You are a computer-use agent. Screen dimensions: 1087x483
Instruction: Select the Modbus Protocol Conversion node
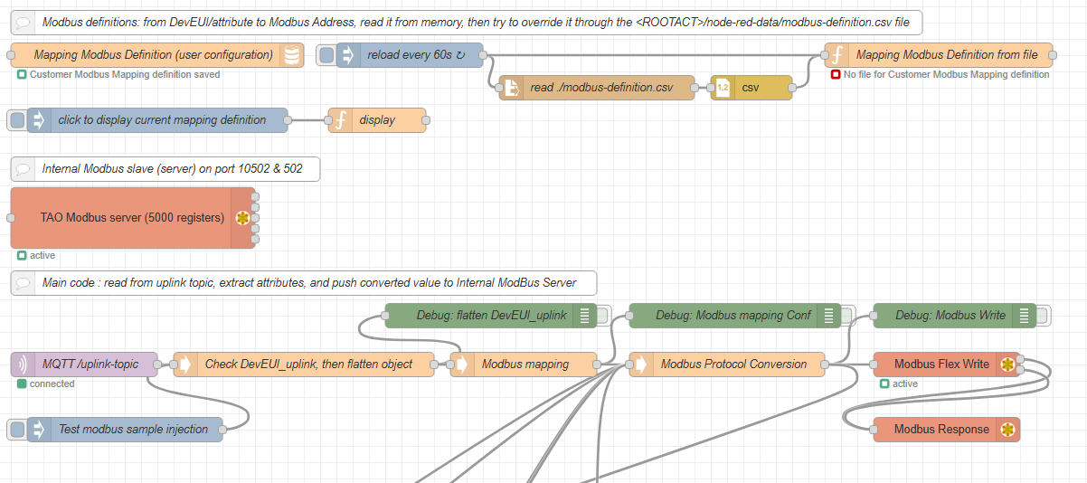733,365
